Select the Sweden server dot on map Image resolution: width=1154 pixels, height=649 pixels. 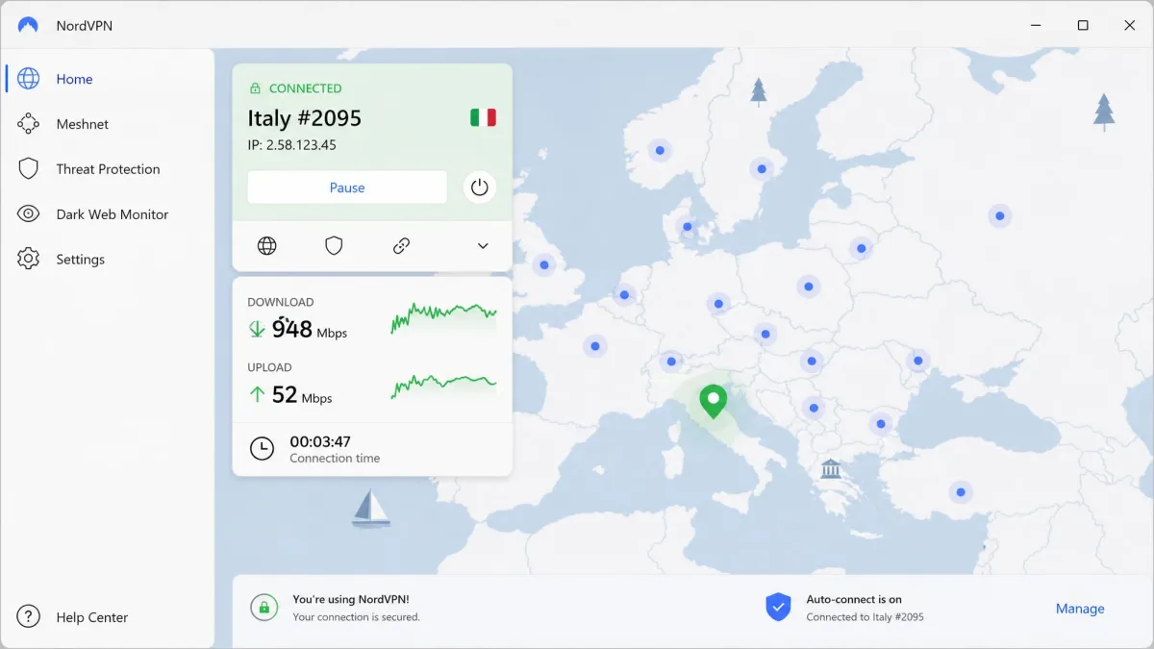(x=762, y=169)
